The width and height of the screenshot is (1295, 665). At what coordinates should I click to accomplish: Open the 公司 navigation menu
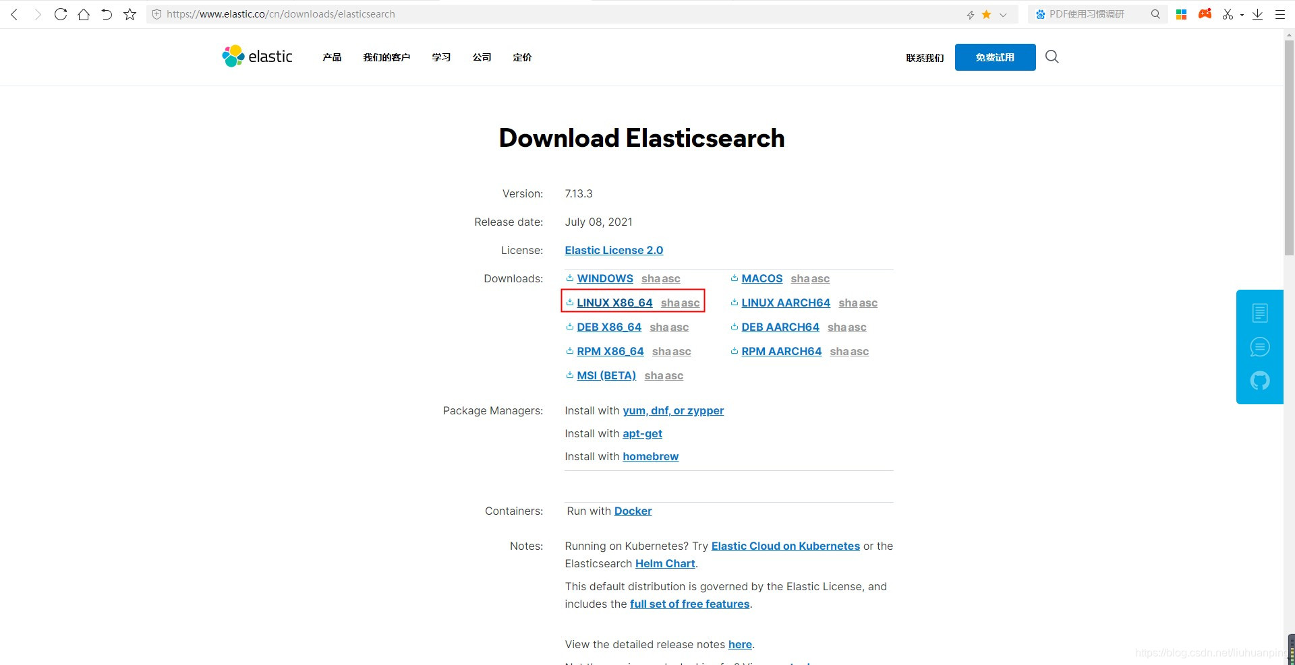coord(482,57)
